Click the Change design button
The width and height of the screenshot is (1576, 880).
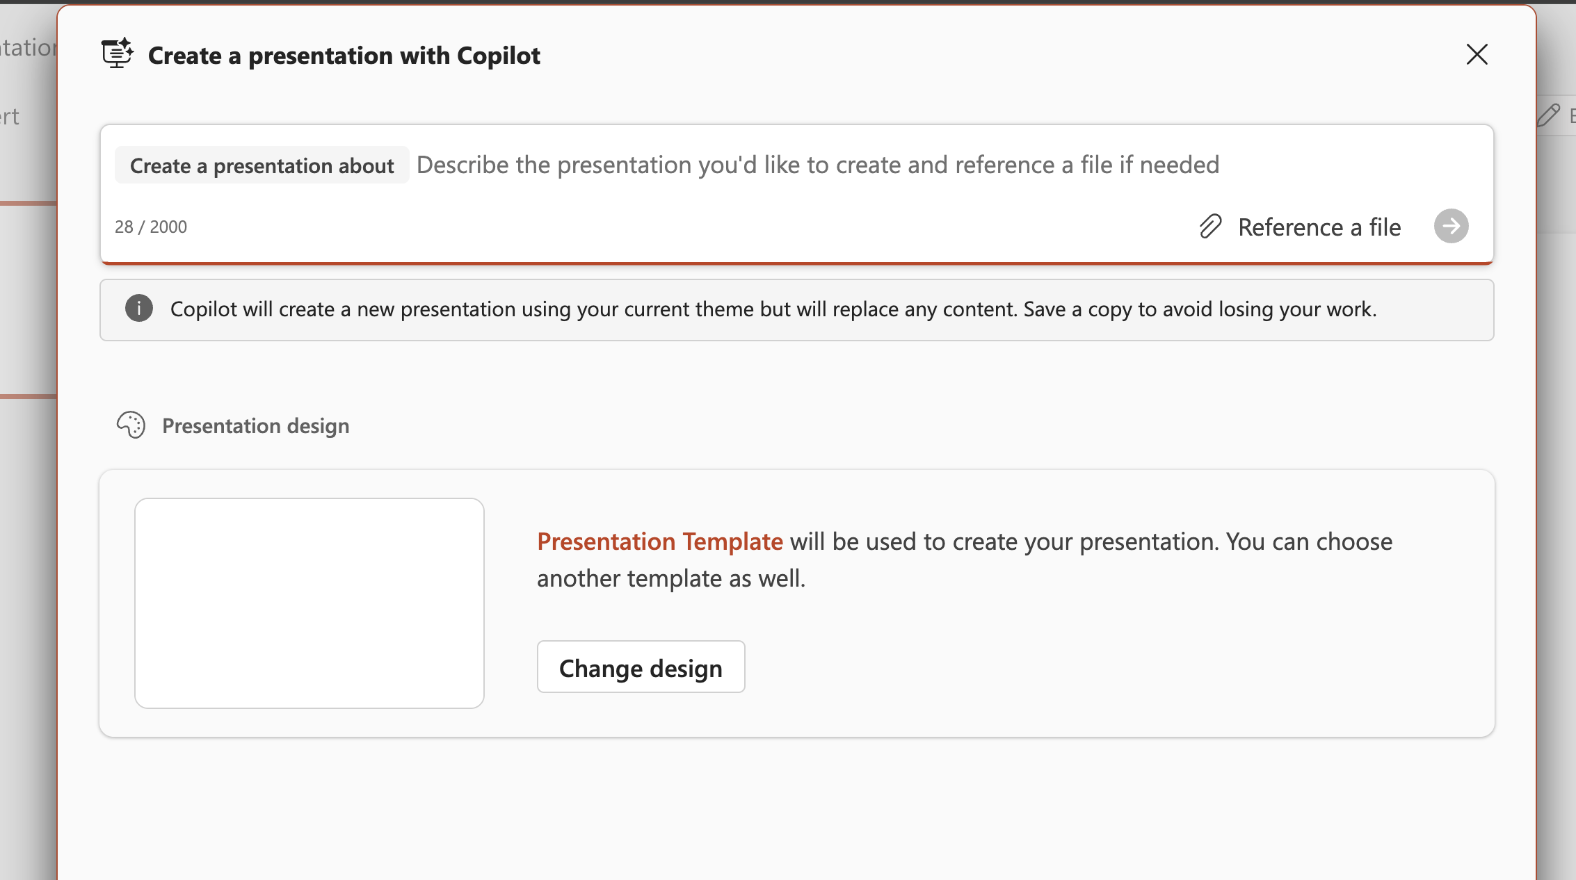[641, 667]
